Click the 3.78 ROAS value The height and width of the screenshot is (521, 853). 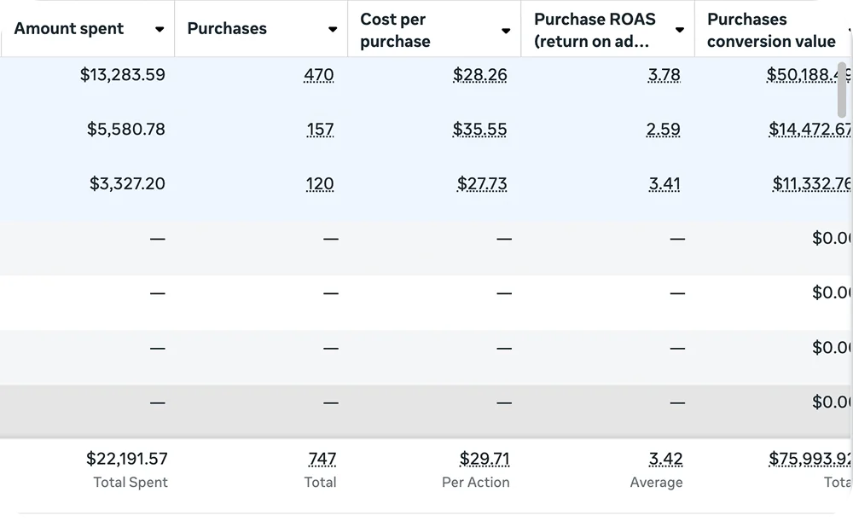click(x=664, y=74)
